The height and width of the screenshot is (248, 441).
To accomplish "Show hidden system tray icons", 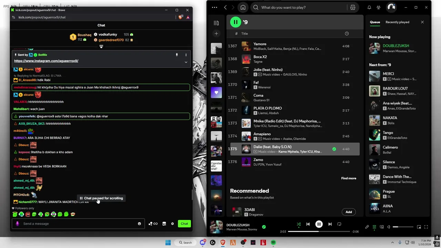I will click(x=392, y=242).
